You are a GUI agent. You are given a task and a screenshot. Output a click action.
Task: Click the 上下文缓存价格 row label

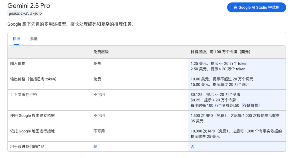[24, 95]
